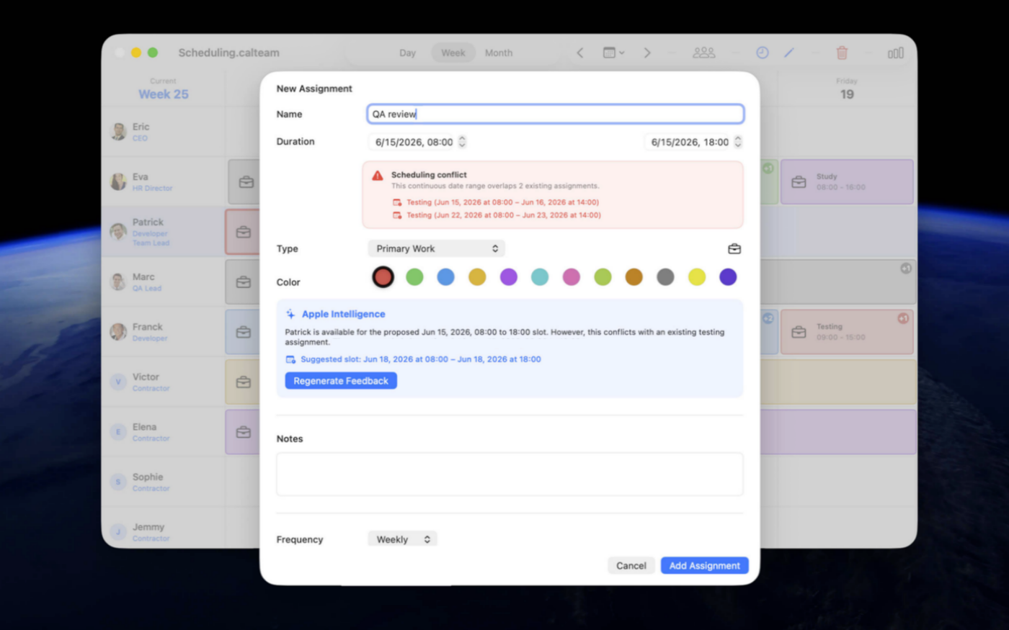Screen dimensions: 1009x630
Task: Click the Week 25 header label
Action: coord(164,94)
